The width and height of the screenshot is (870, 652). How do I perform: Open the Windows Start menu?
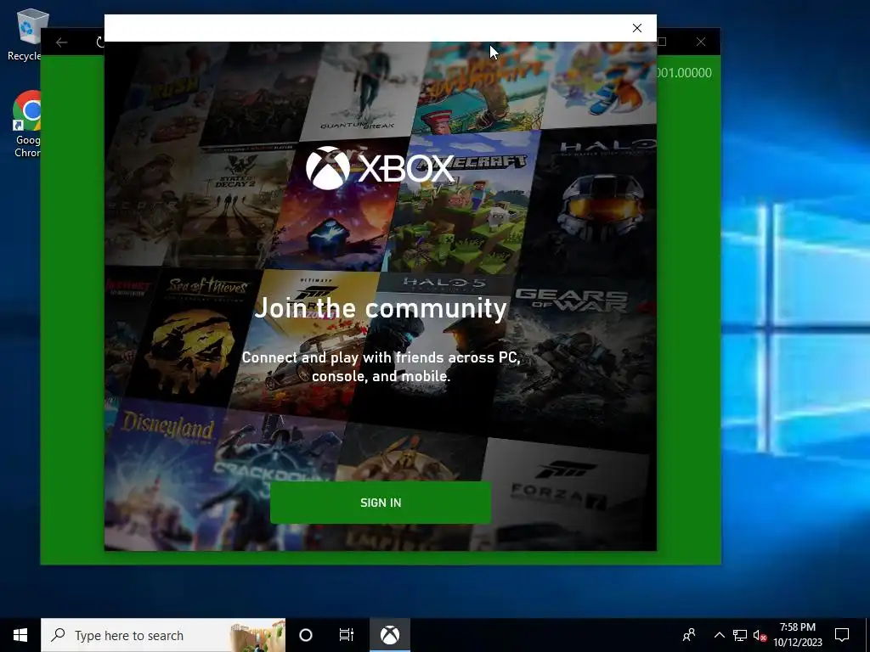coord(20,635)
